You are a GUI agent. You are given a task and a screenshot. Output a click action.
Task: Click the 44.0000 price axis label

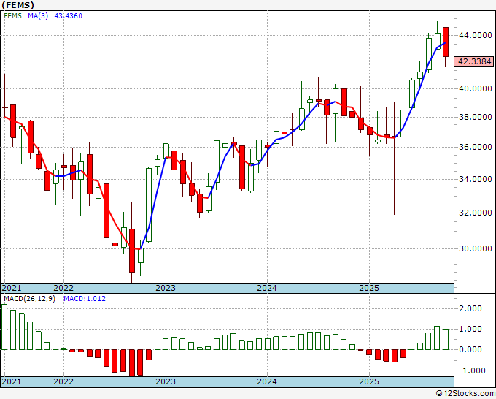[475, 35]
